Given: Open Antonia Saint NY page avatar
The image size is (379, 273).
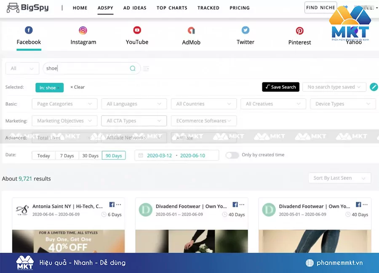Looking at the screenshot, I should click(22, 210).
